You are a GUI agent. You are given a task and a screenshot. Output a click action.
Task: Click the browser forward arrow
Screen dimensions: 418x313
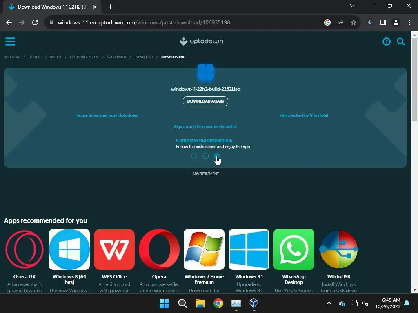[22, 23]
